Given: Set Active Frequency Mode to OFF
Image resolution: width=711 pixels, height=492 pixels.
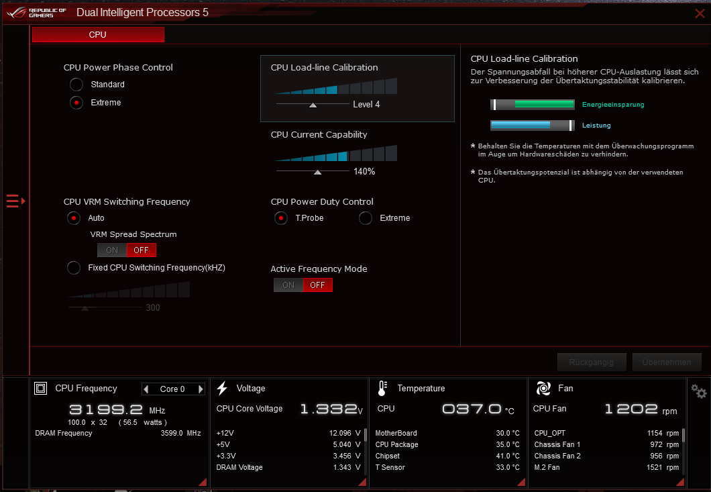Looking at the screenshot, I should [x=317, y=285].
